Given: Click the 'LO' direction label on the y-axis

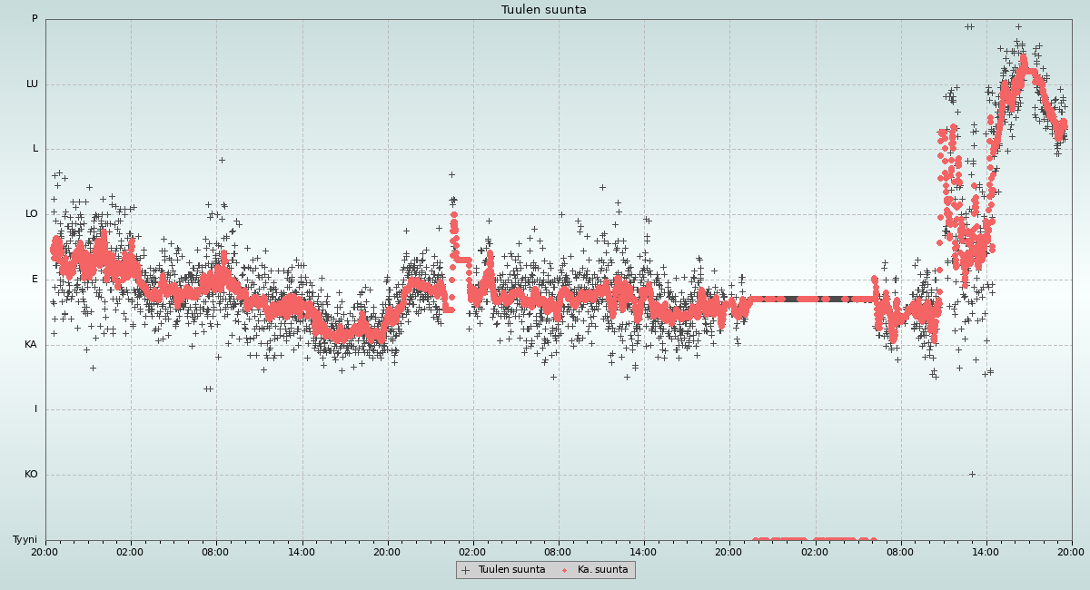Looking at the screenshot, I should pyautogui.click(x=32, y=214).
